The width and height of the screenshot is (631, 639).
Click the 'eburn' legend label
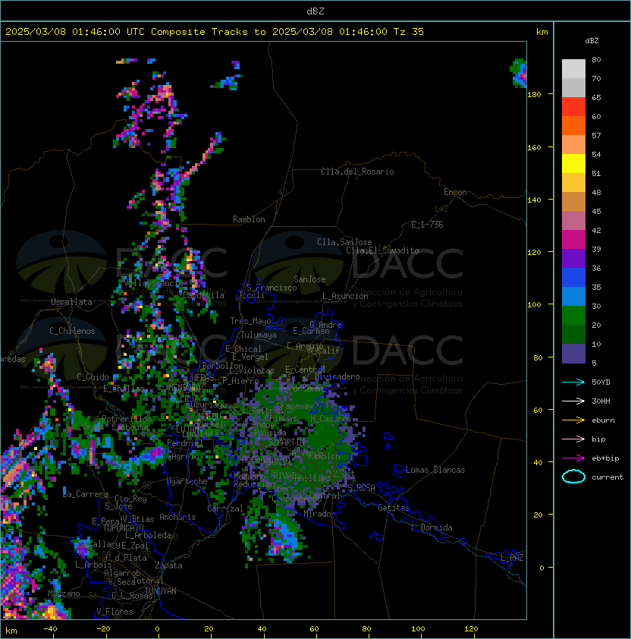[603, 420]
